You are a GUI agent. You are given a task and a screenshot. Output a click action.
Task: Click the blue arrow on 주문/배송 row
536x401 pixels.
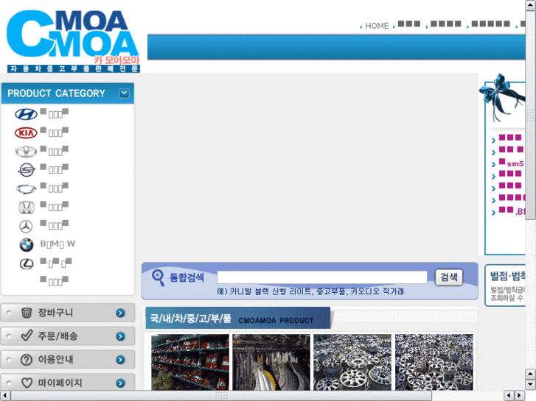120,336
